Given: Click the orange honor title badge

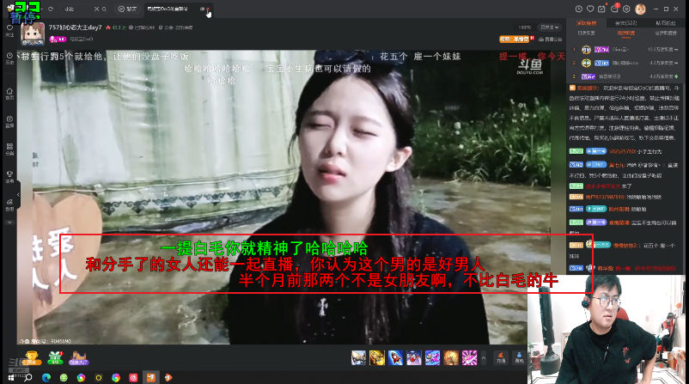Looking at the screenshot, I should (514, 40).
